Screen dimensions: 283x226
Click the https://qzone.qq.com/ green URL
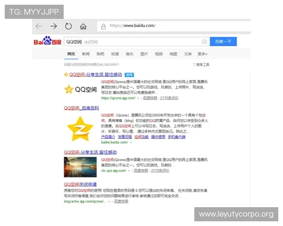118,98
